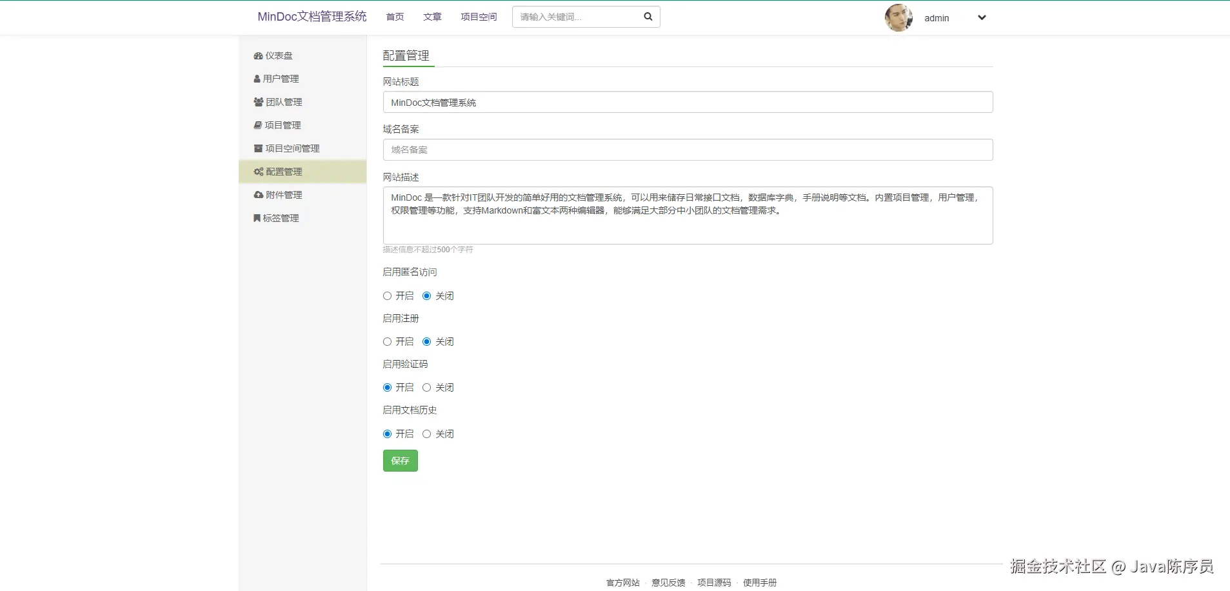Select 关闭 under 启用文档历史
Viewport: 1230px width, 591px height.
click(x=426, y=434)
